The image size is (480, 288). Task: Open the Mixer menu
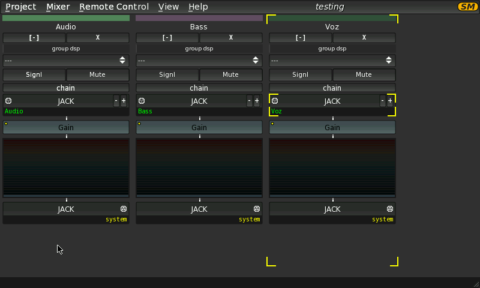(x=58, y=7)
